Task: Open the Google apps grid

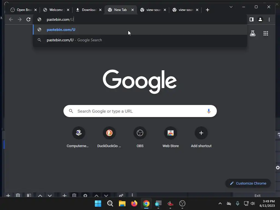Action: (x=266, y=33)
